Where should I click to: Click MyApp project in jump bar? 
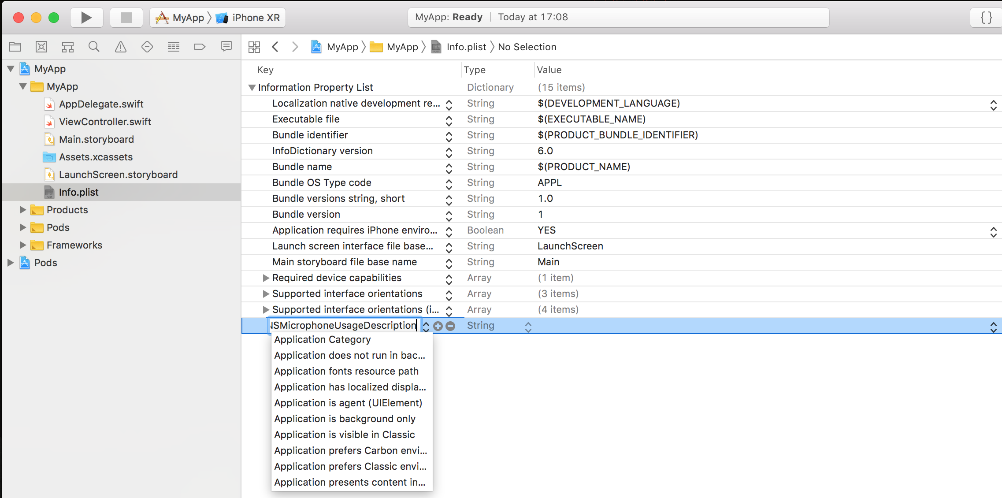335,47
